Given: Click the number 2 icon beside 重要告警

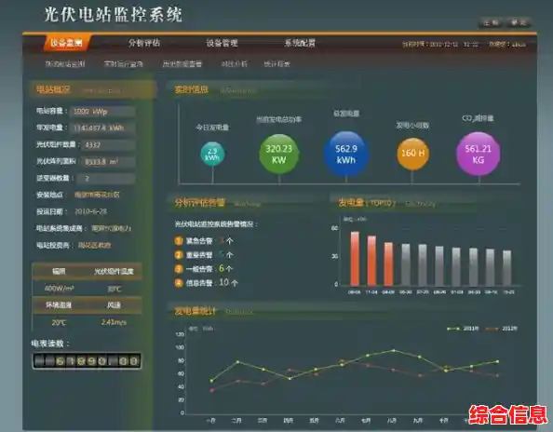Looking at the screenshot, I should click(x=179, y=254).
